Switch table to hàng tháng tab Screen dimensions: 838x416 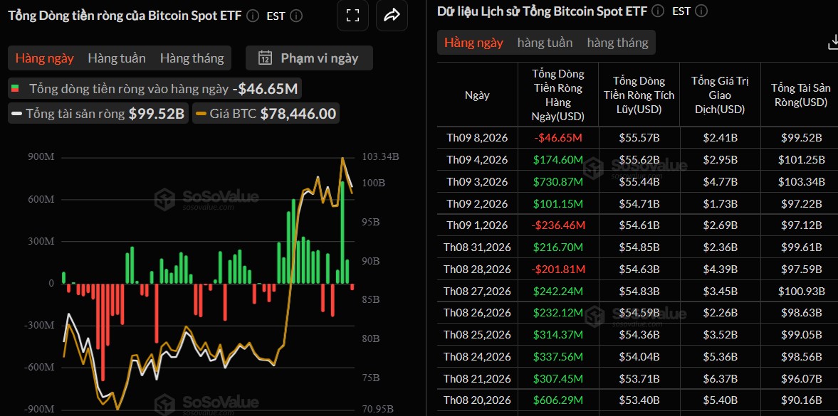[x=617, y=43]
